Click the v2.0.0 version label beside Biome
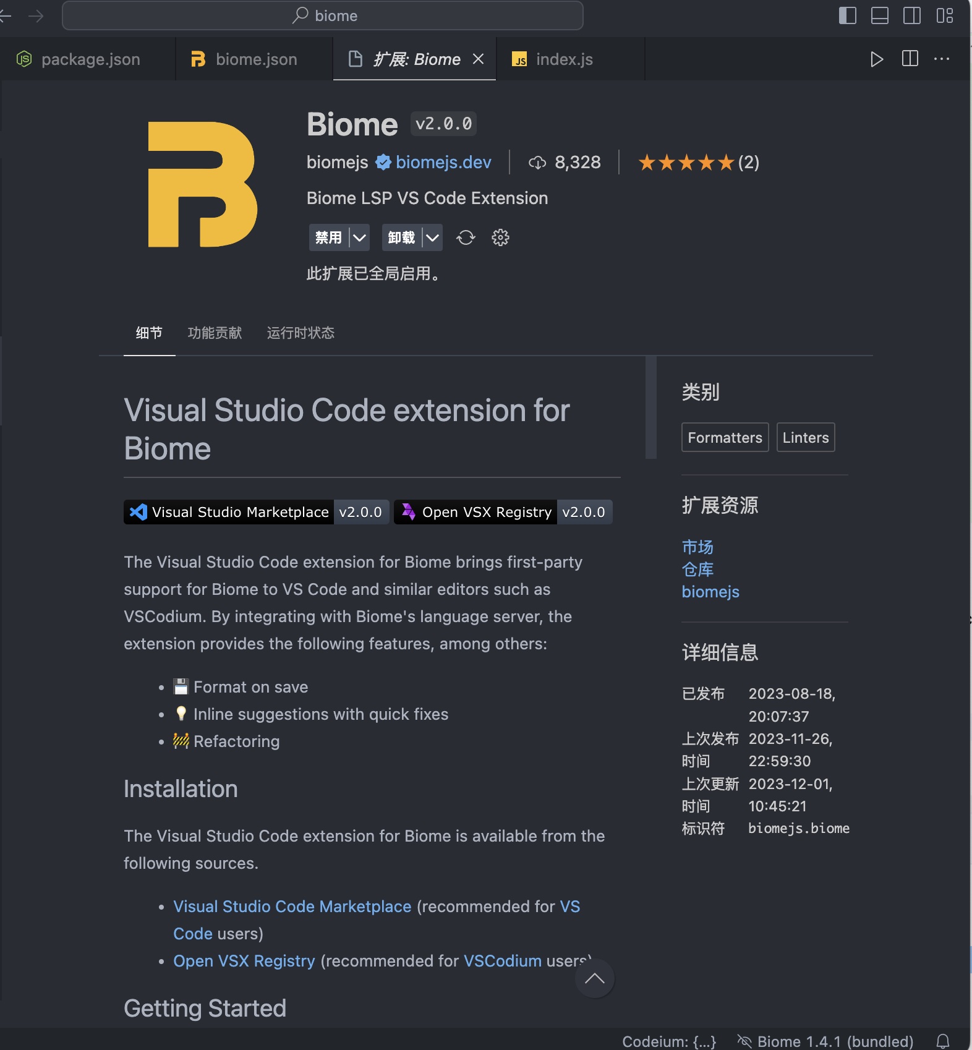The image size is (972, 1050). pyautogui.click(x=443, y=124)
